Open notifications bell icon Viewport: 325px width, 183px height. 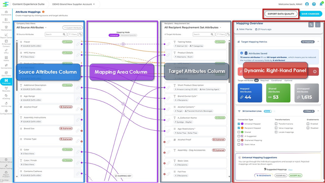click(x=321, y=4)
